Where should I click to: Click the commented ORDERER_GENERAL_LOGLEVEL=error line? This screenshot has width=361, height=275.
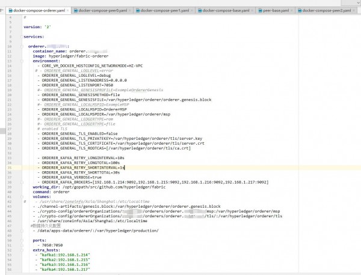74,71
